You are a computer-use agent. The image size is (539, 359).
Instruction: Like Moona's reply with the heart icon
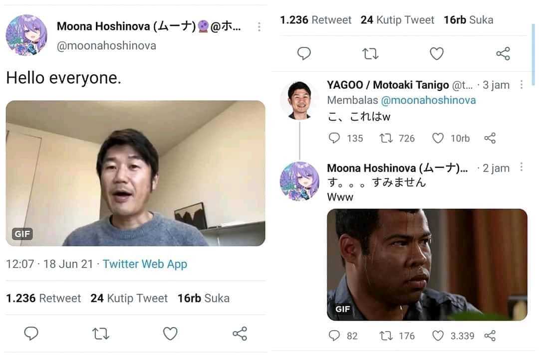[438, 336]
